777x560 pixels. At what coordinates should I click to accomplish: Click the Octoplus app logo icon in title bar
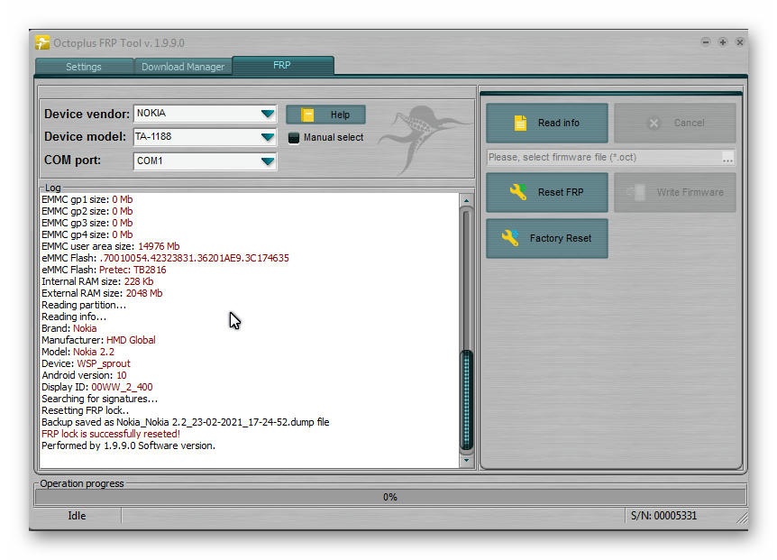coord(42,42)
